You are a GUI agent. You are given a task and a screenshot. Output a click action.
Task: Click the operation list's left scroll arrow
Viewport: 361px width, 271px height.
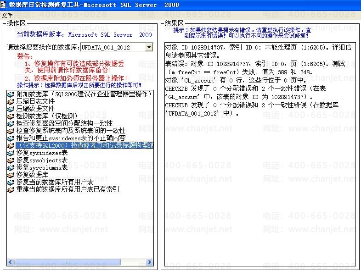point(11,262)
